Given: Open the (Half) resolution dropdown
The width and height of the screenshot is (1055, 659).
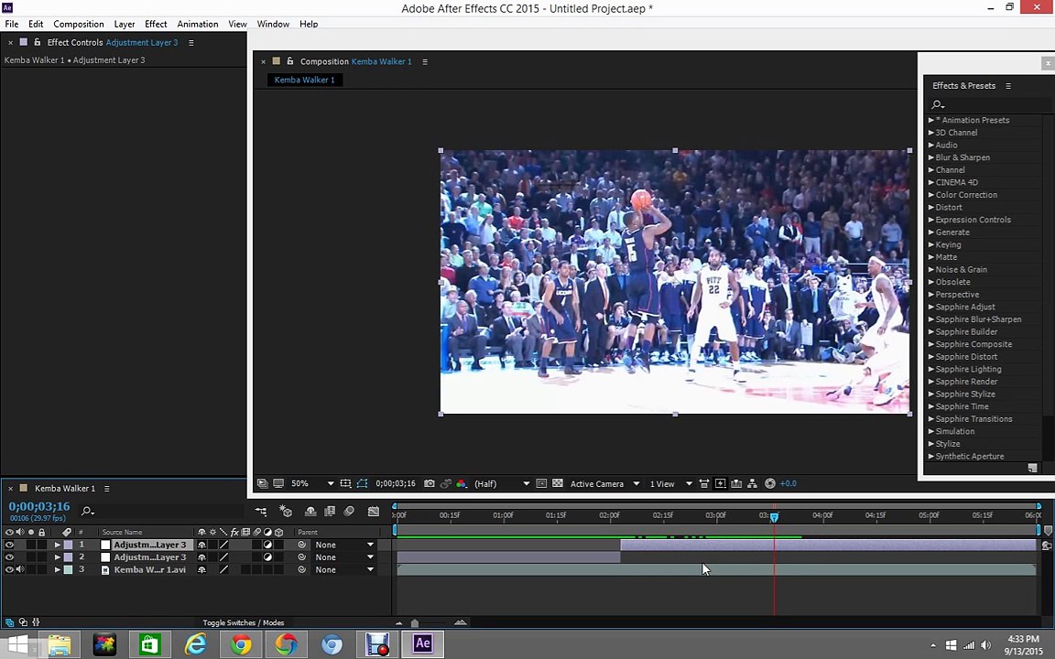Looking at the screenshot, I should point(501,483).
